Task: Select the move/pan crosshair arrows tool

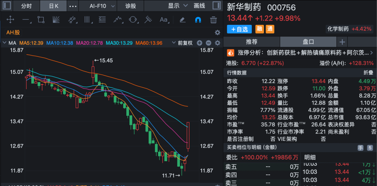Action: [10, 20]
